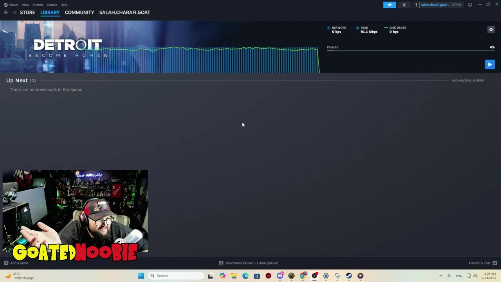Open File Explorer from the taskbar
The image size is (501, 282).
[234, 276]
